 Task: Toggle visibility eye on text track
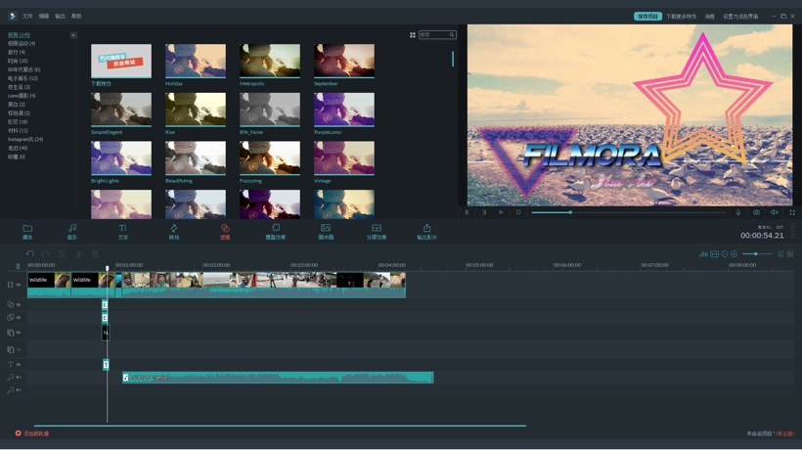[19, 365]
